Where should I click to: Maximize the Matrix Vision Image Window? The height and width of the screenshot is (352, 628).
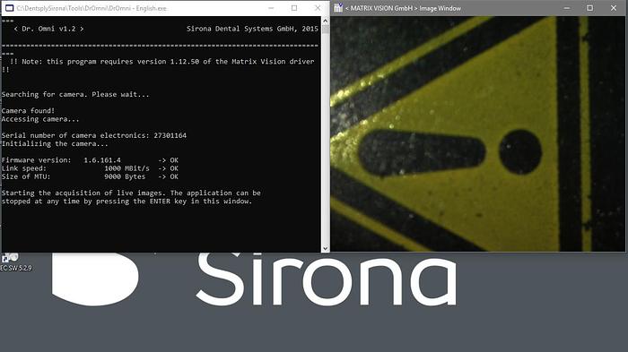coord(590,8)
